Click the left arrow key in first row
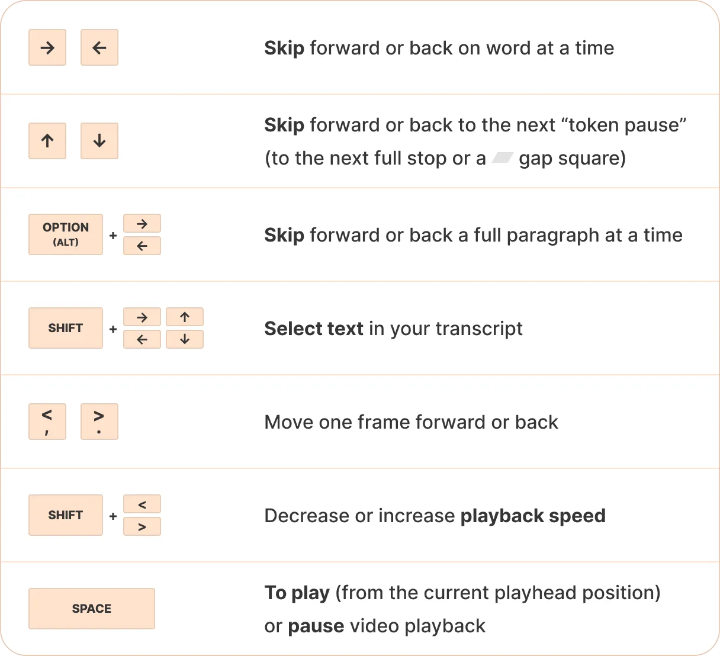720x656 pixels. click(x=99, y=47)
